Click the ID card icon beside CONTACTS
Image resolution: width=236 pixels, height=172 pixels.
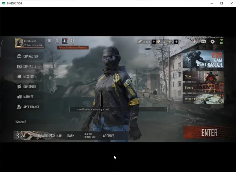(x=19, y=66)
